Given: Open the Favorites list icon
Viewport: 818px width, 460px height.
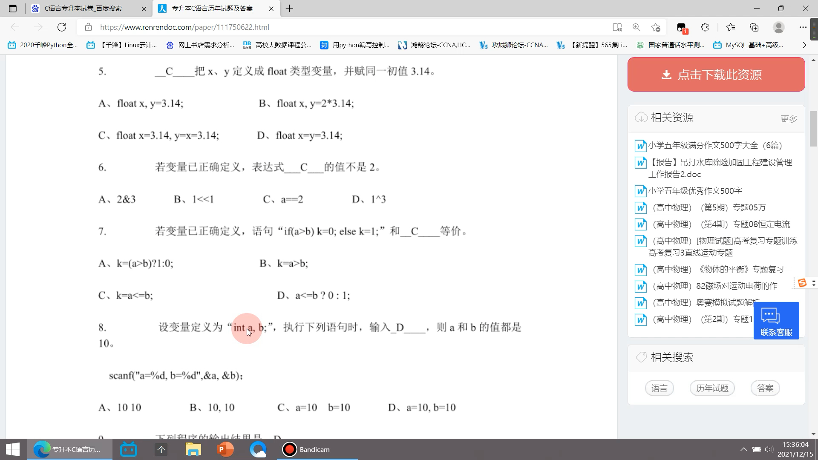Looking at the screenshot, I should 730,27.
